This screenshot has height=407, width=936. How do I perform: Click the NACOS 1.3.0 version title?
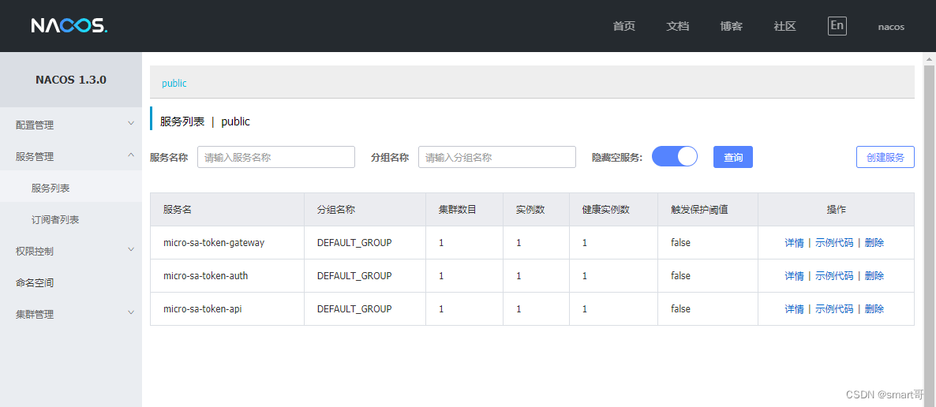pos(71,80)
